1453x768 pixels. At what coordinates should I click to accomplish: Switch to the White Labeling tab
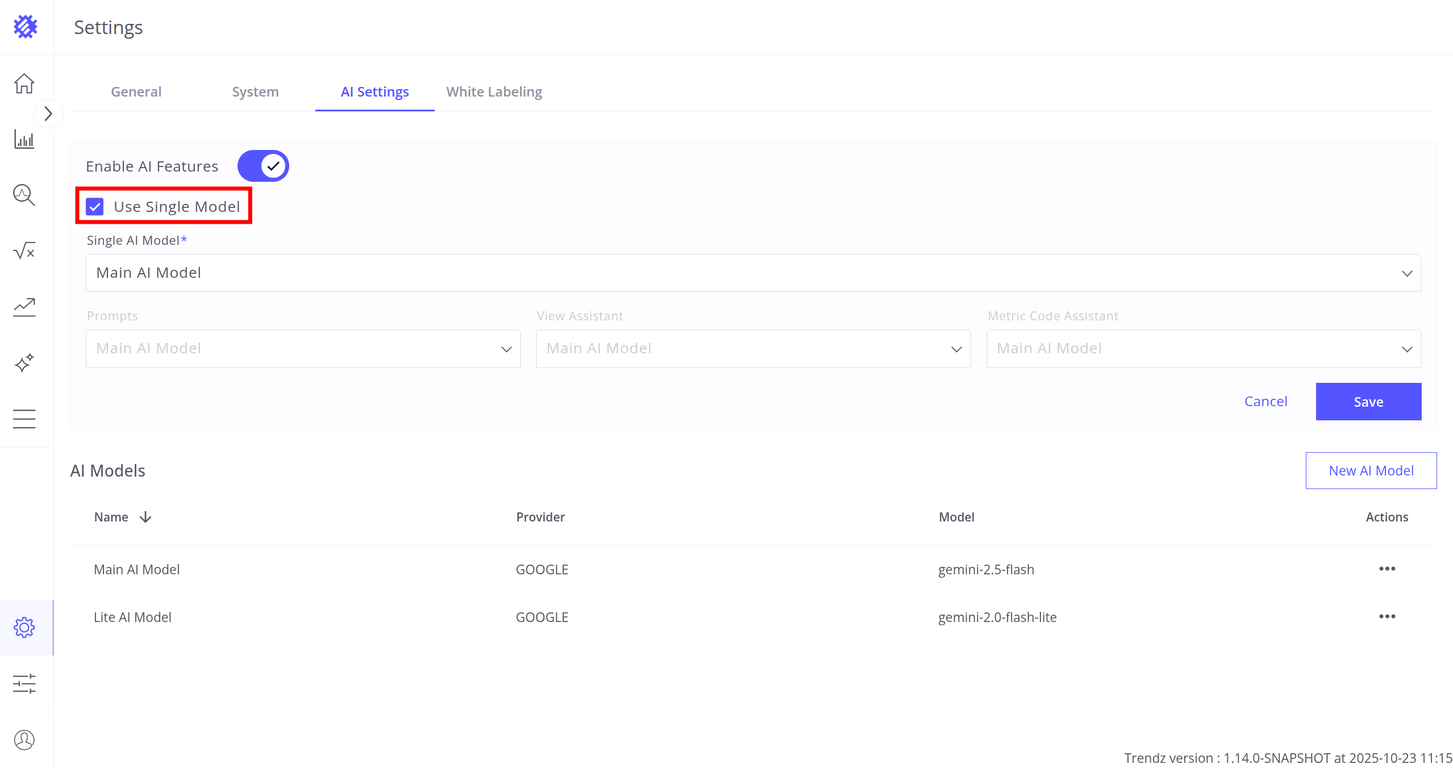[x=494, y=92]
